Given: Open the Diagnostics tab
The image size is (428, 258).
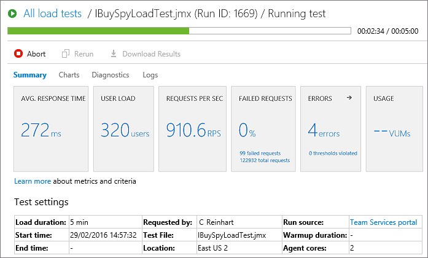Looking at the screenshot, I should coord(111,75).
